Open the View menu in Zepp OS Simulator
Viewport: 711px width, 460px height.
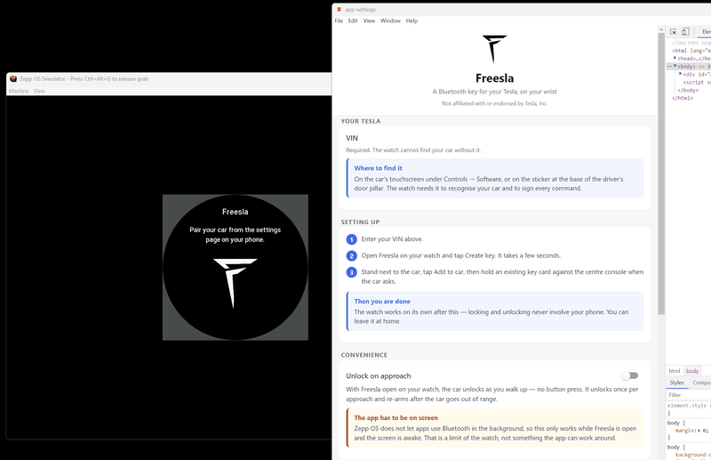coord(39,91)
